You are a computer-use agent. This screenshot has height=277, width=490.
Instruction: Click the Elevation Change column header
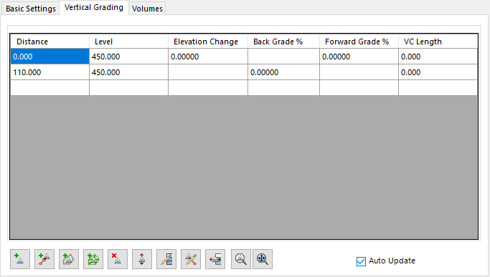(x=208, y=42)
